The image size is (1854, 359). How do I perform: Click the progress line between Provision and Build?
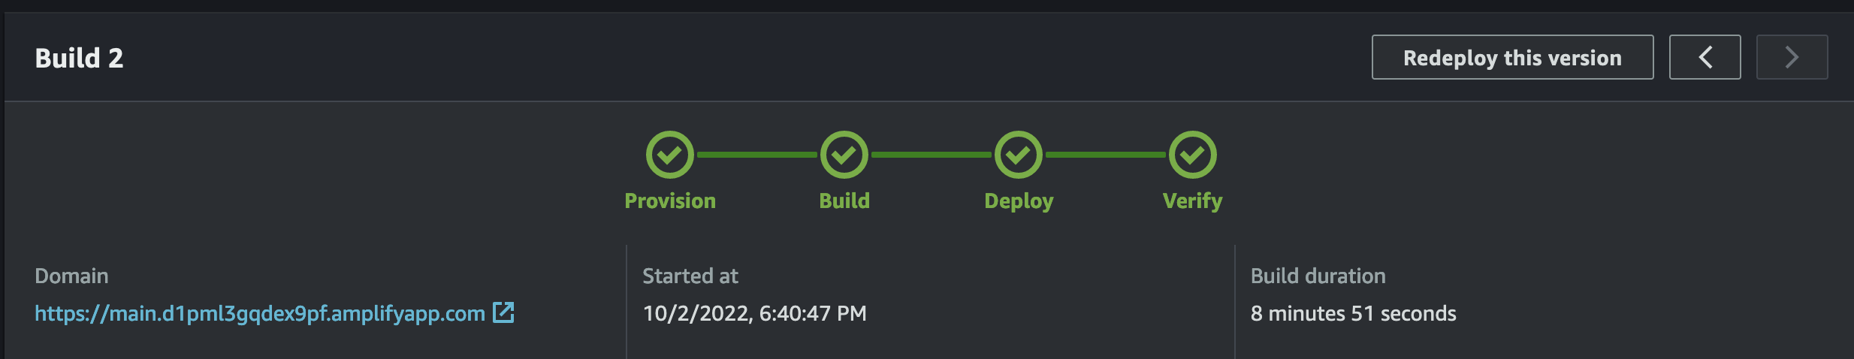click(x=756, y=155)
